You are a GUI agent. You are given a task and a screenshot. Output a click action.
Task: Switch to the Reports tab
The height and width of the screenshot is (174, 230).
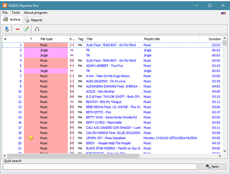[33, 20]
